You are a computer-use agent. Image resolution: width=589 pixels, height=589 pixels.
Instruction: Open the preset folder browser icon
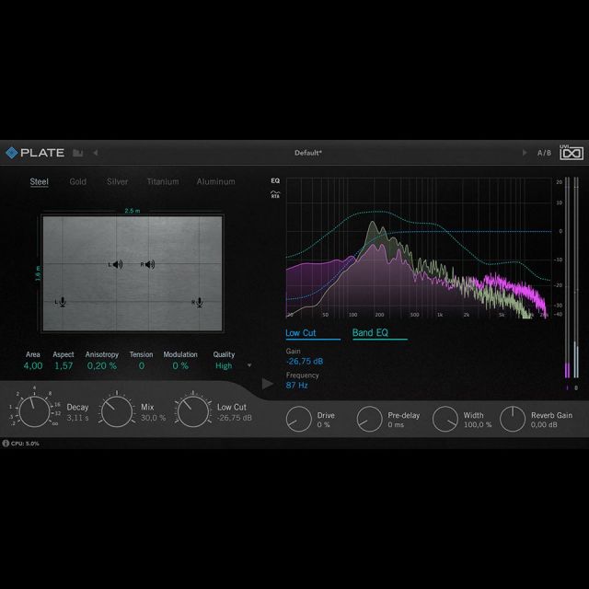tap(78, 153)
